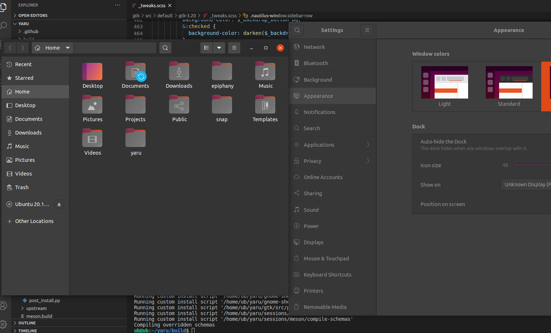Collapse the YARU tree in Explorer
This screenshot has height=333, width=551.
15,24
